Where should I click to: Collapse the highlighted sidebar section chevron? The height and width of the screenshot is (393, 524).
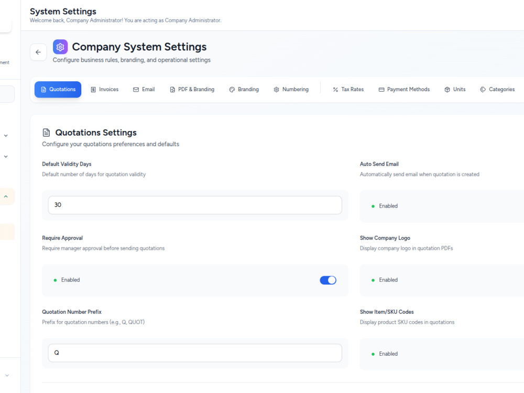tap(6, 196)
